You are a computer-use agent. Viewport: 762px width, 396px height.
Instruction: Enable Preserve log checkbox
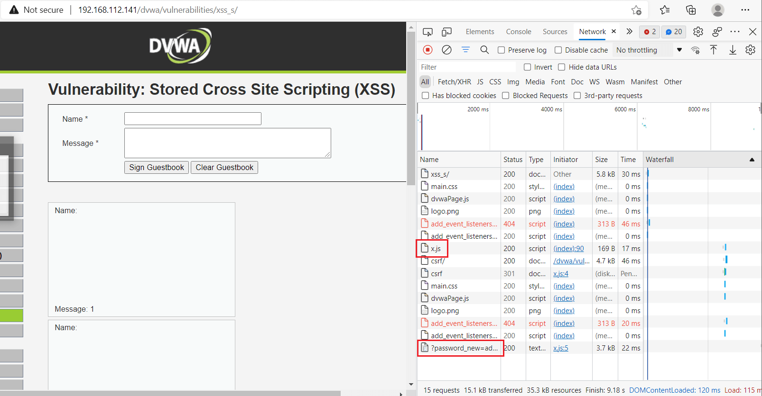501,50
